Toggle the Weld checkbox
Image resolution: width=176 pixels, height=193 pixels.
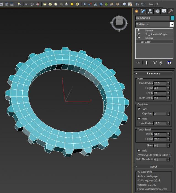click(x=139, y=151)
